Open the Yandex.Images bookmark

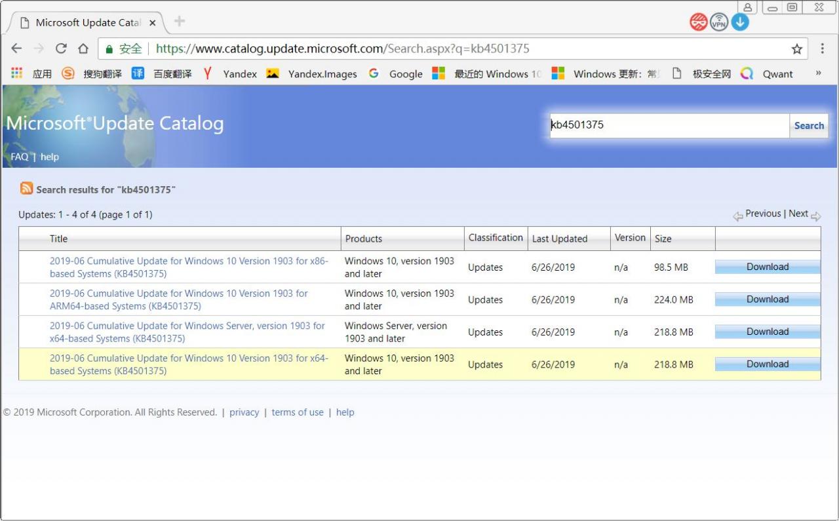pos(312,74)
